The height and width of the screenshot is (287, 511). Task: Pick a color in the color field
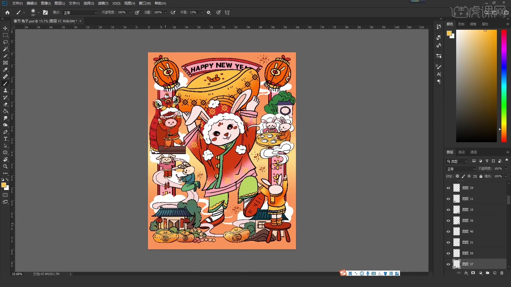(476, 86)
